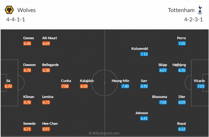
Task: Click goalkeeper Sá's name
Action: click(8, 81)
